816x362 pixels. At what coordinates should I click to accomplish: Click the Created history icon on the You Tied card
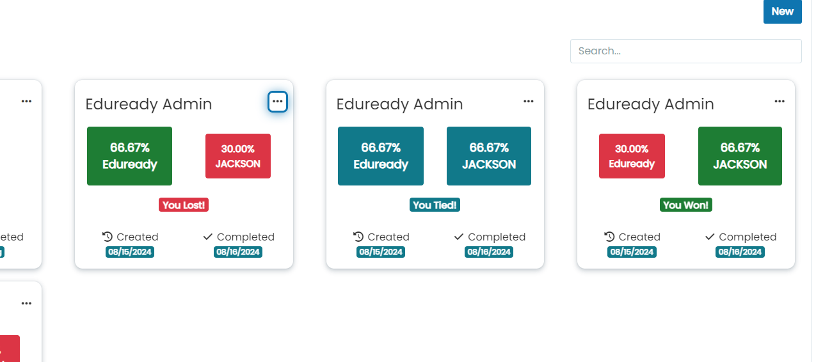click(358, 237)
